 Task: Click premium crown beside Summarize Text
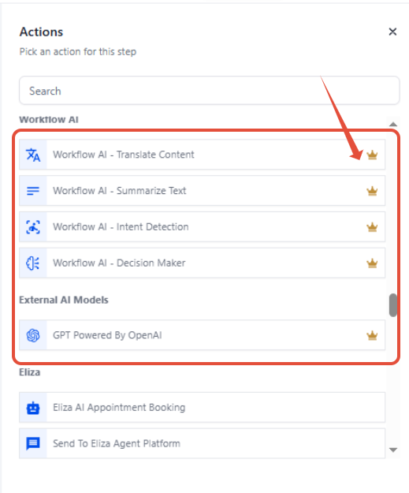coord(372,191)
